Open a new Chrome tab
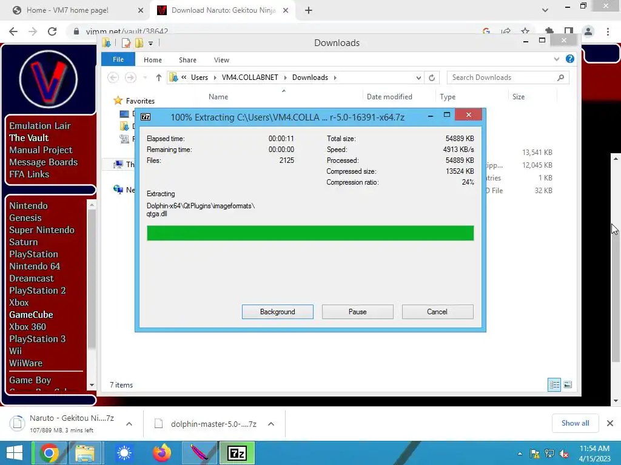Screen dimensions: 621x465 click(309, 10)
